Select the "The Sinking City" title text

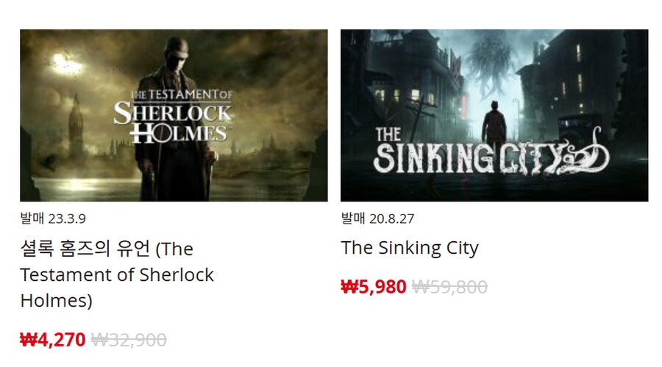[410, 248]
